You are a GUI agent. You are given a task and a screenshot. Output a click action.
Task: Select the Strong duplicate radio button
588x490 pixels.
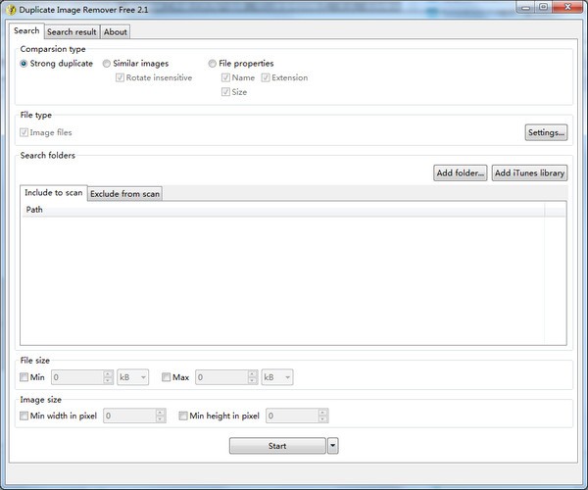coord(24,64)
